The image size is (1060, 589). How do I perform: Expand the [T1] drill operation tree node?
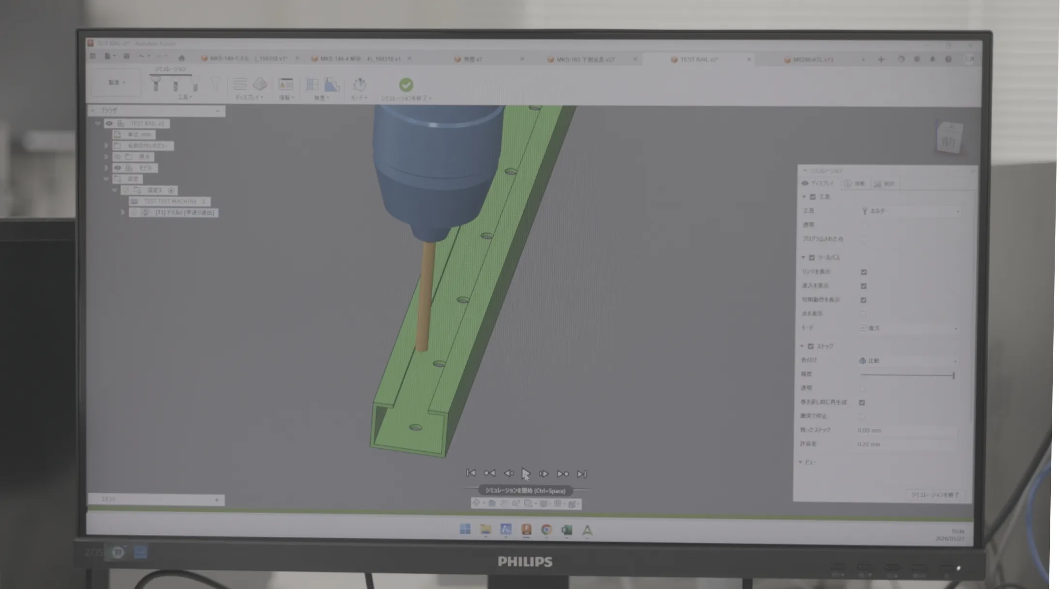point(122,212)
